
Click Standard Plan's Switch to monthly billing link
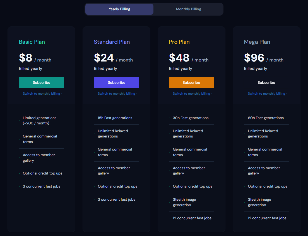(x=117, y=94)
